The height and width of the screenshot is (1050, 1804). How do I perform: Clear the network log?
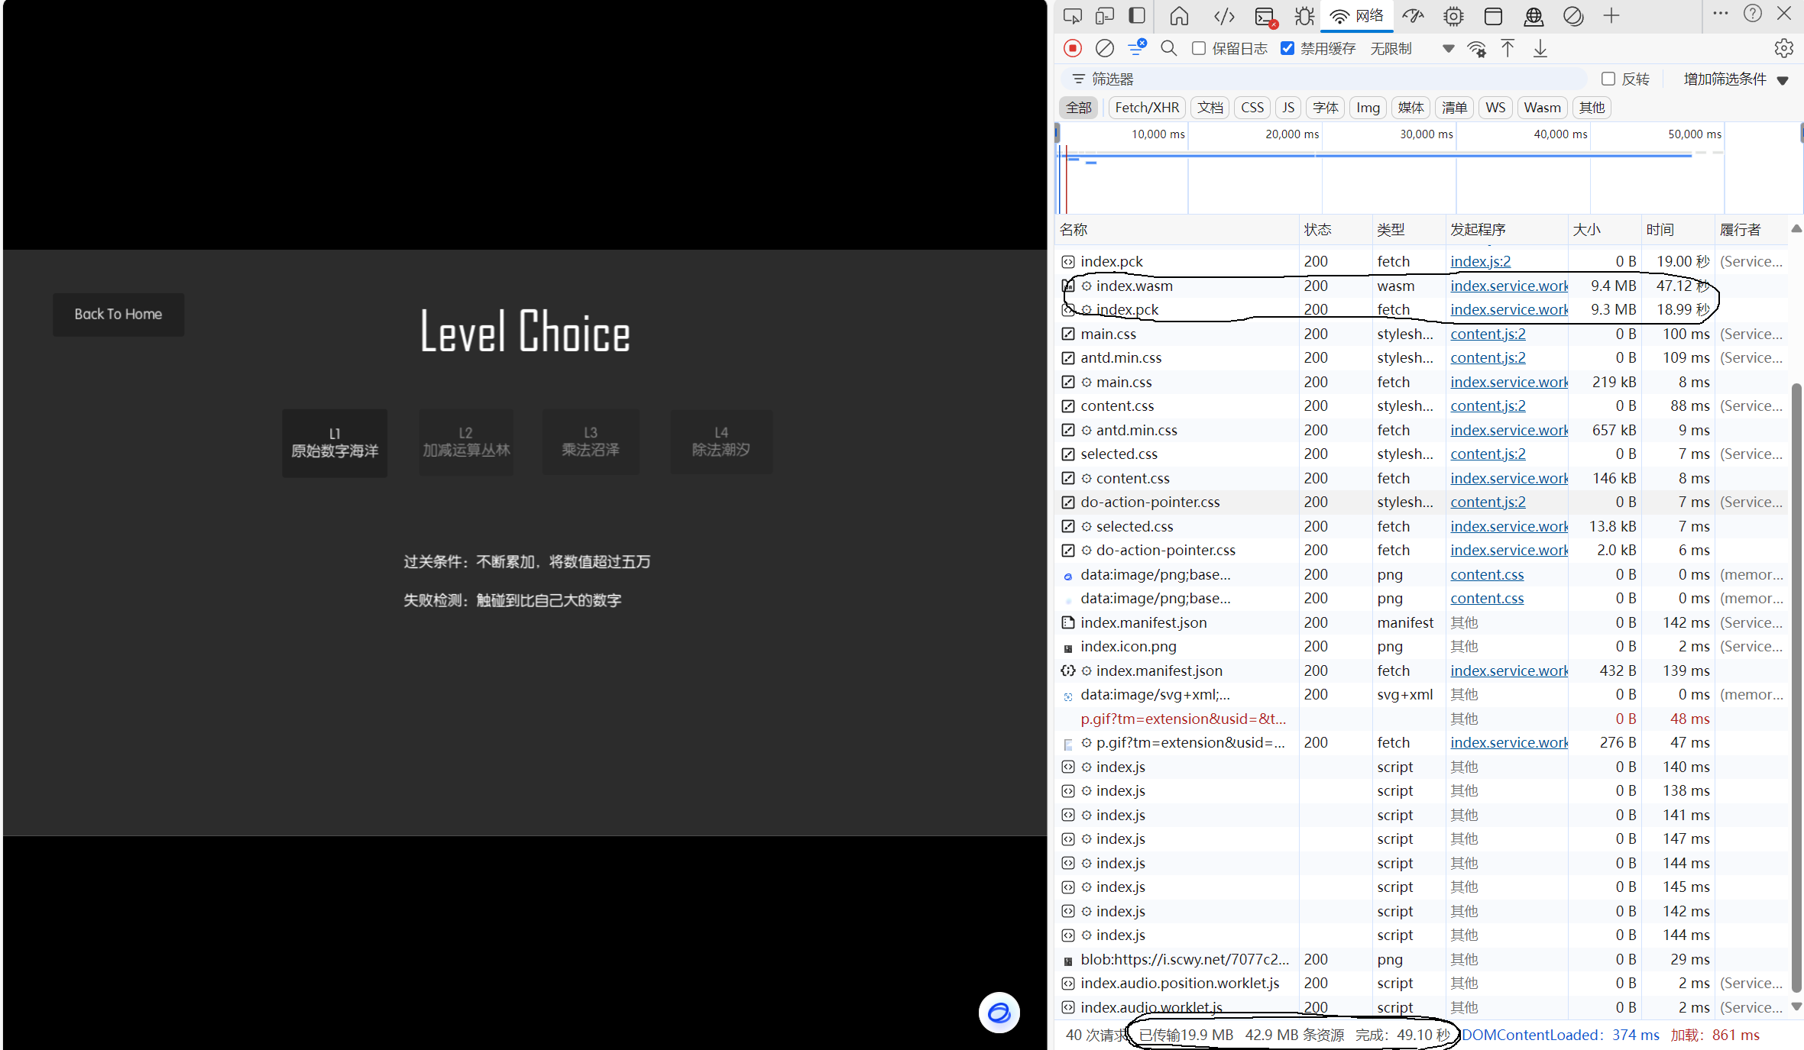[1104, 48]
